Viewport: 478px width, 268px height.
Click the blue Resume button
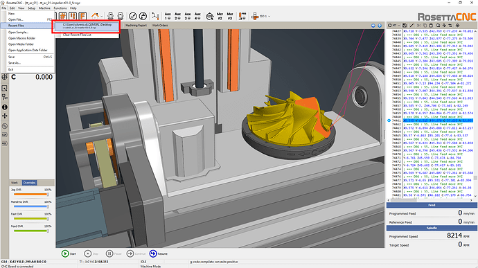tap(153, 253)
